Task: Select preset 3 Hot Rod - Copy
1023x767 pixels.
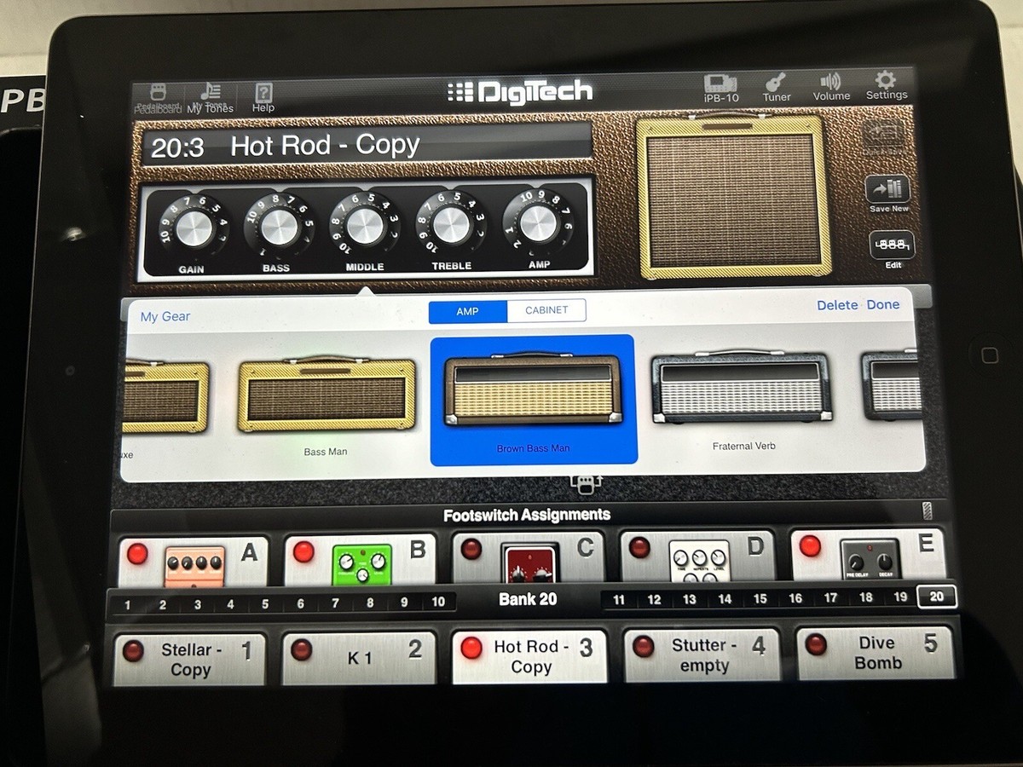Action: point(529,656)
